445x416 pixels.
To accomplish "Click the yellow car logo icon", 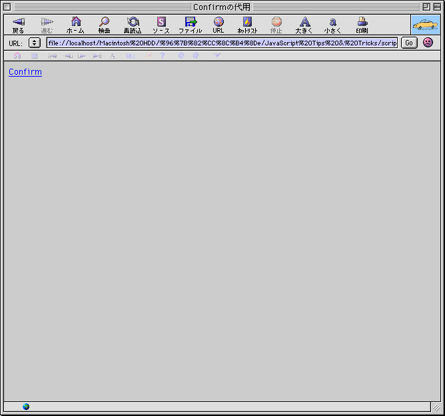I will pyautogui.click(x=426, y=25).
